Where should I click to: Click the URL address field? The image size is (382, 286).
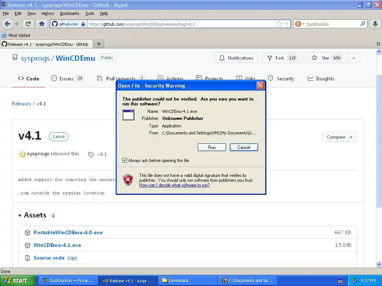point(182,24)
